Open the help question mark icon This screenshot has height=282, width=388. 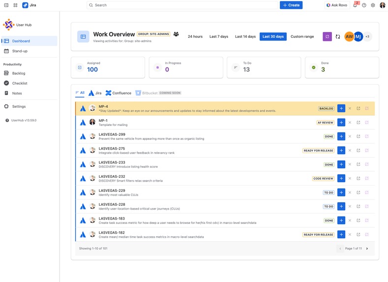pyautogui.click(x=364, y=5)
